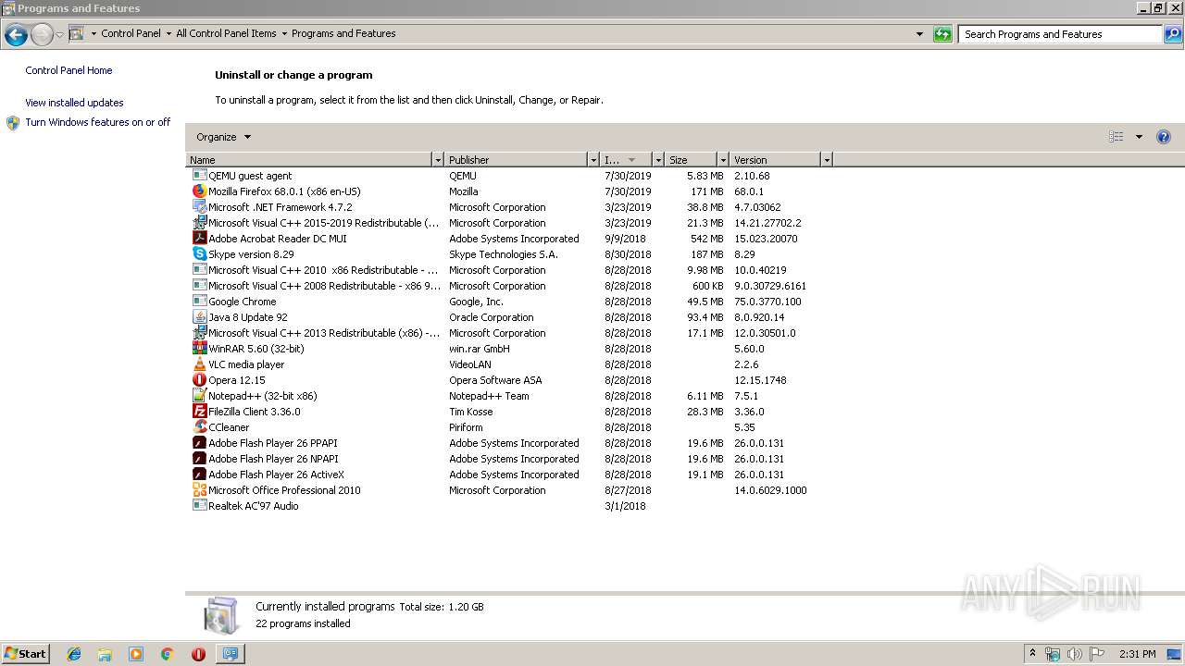Expand the address bar history dropdown
This screenshot has width=1185, height=666.
pyautogui.click(x=919, y=34)
